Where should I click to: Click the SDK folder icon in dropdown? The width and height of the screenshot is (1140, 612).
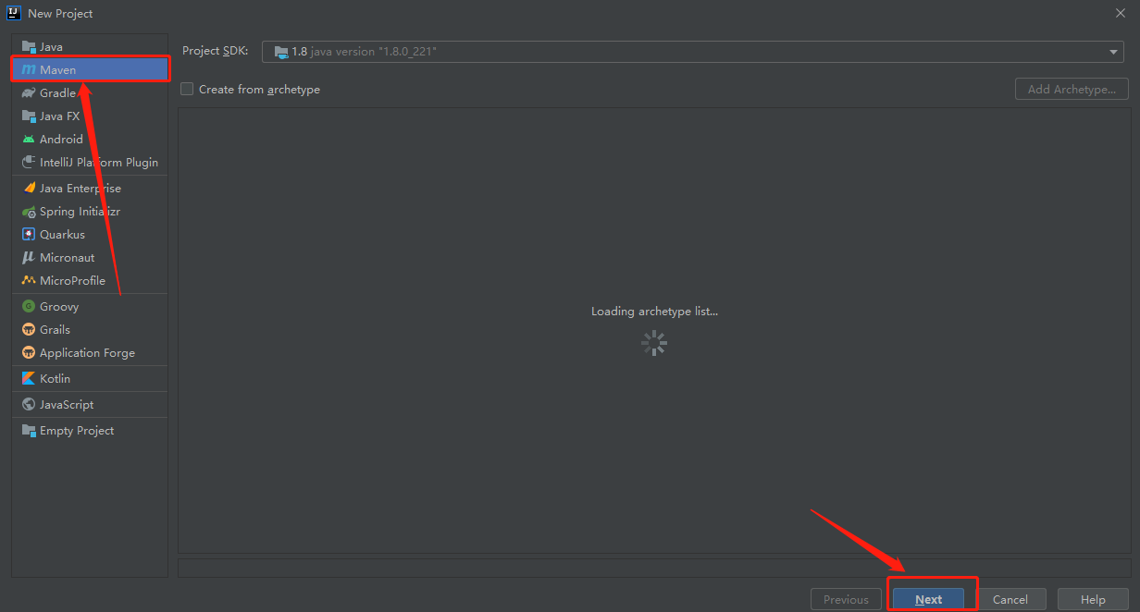(x=281, y=52)
